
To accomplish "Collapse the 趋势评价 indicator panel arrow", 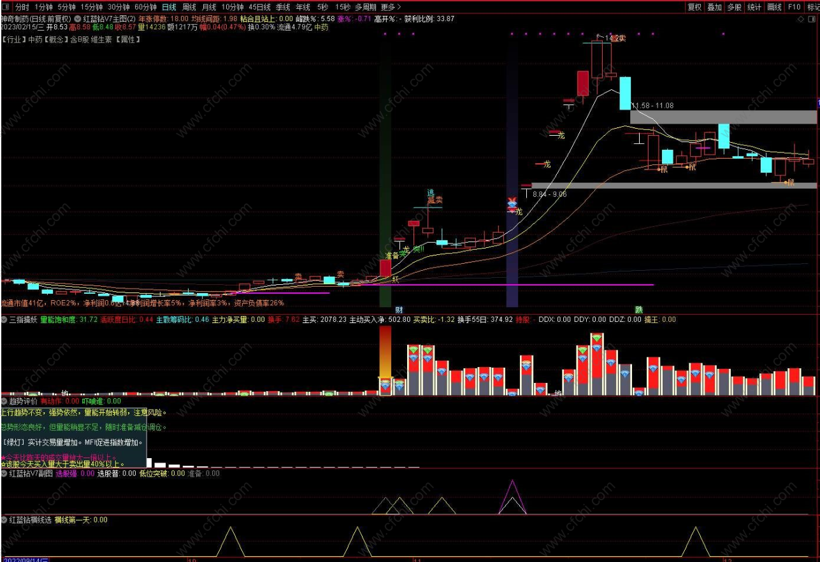I will coord(4,401).
